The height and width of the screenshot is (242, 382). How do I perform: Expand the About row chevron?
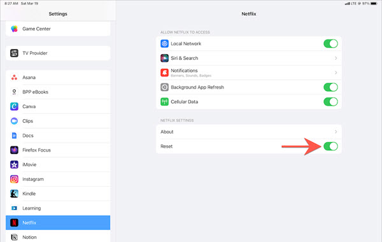(x=336, y=132)
